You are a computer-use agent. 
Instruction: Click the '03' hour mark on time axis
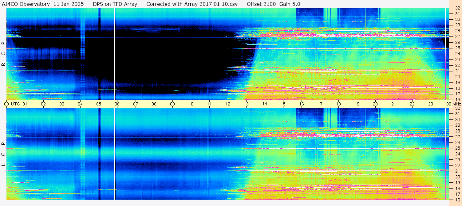tap(62, 104)
